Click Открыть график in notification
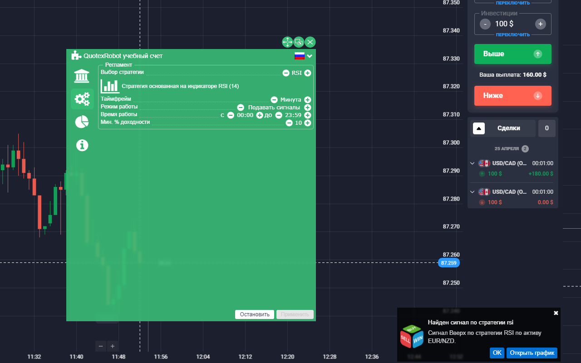The width and height of the screenshot is (581, 363). [x=532, y=353]
